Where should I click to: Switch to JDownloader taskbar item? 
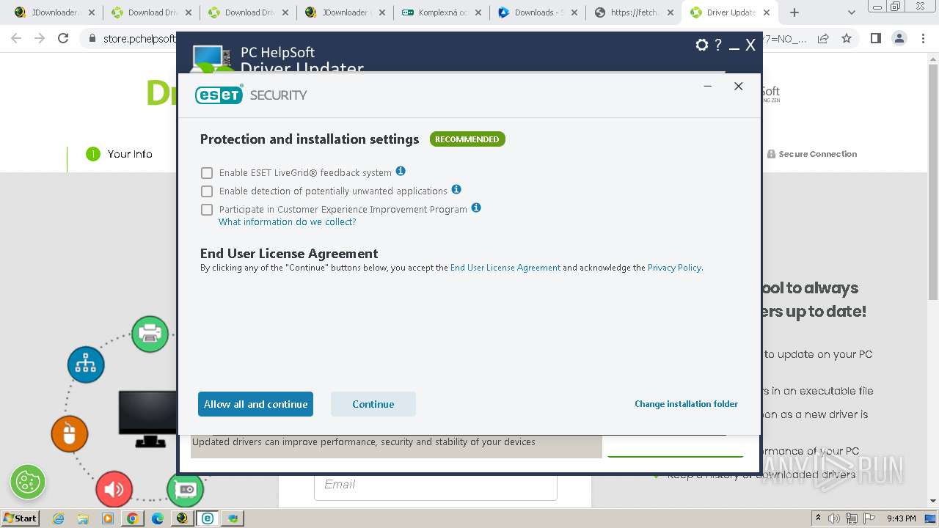point(183,518)
